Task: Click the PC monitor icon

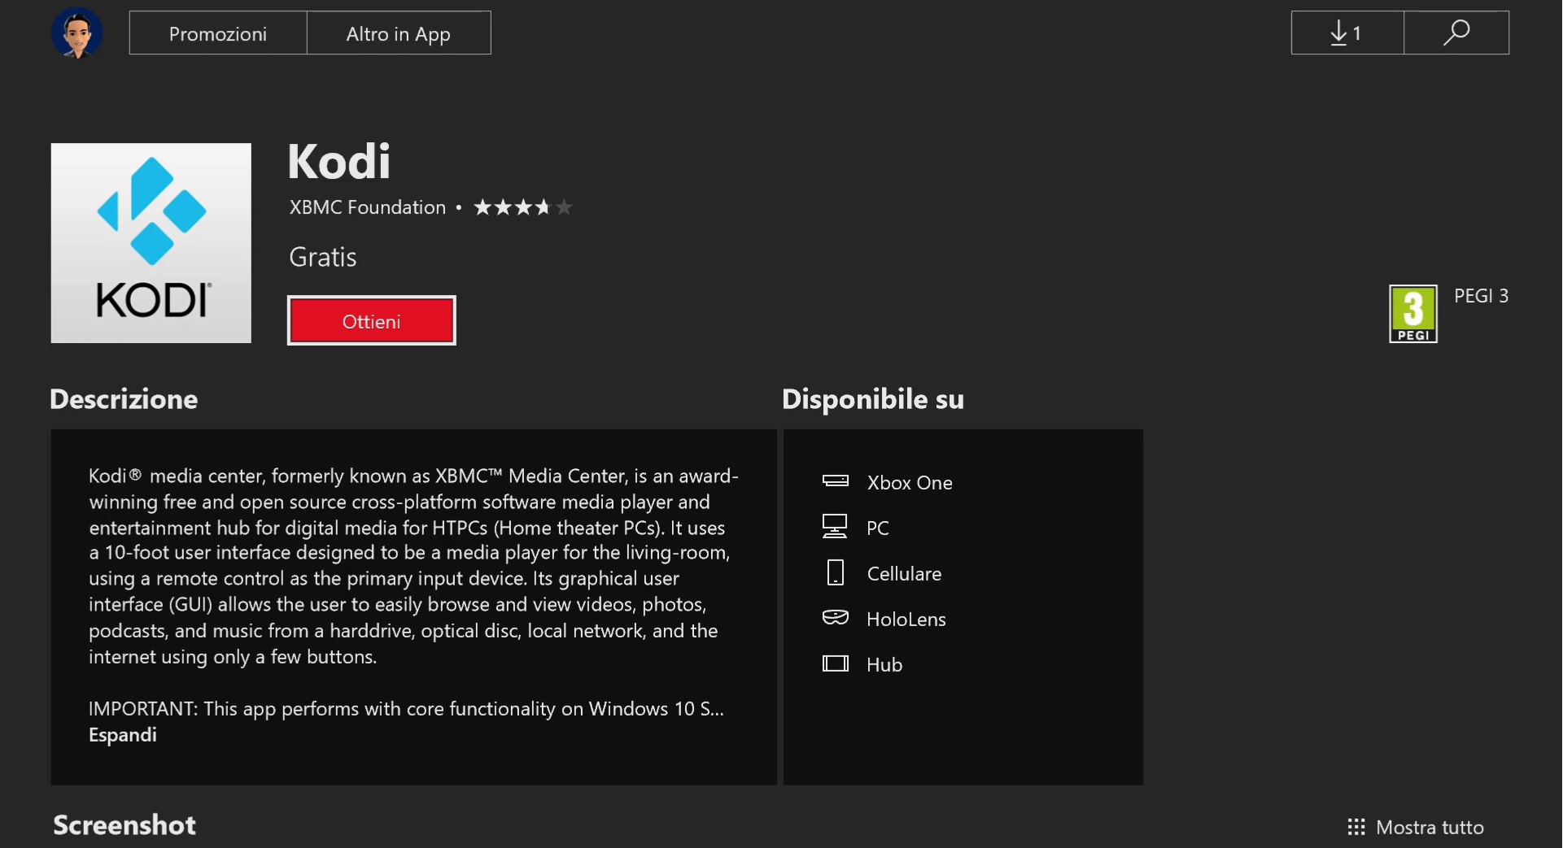Action: pos(835,527)
